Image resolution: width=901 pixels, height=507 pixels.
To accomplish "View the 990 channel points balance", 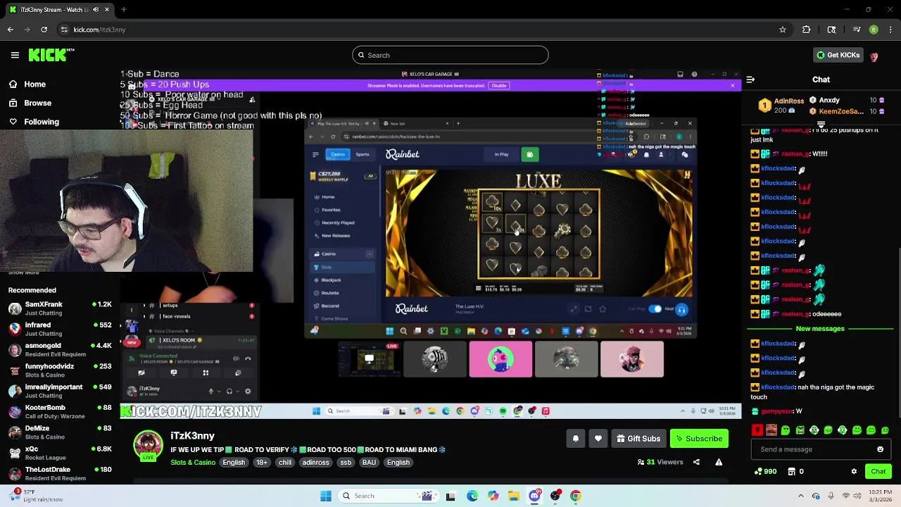I will point(765,471).
